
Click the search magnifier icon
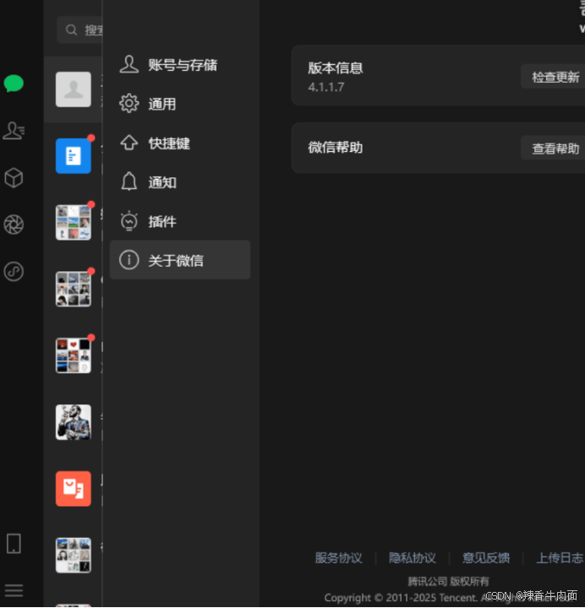click(71, 30)
